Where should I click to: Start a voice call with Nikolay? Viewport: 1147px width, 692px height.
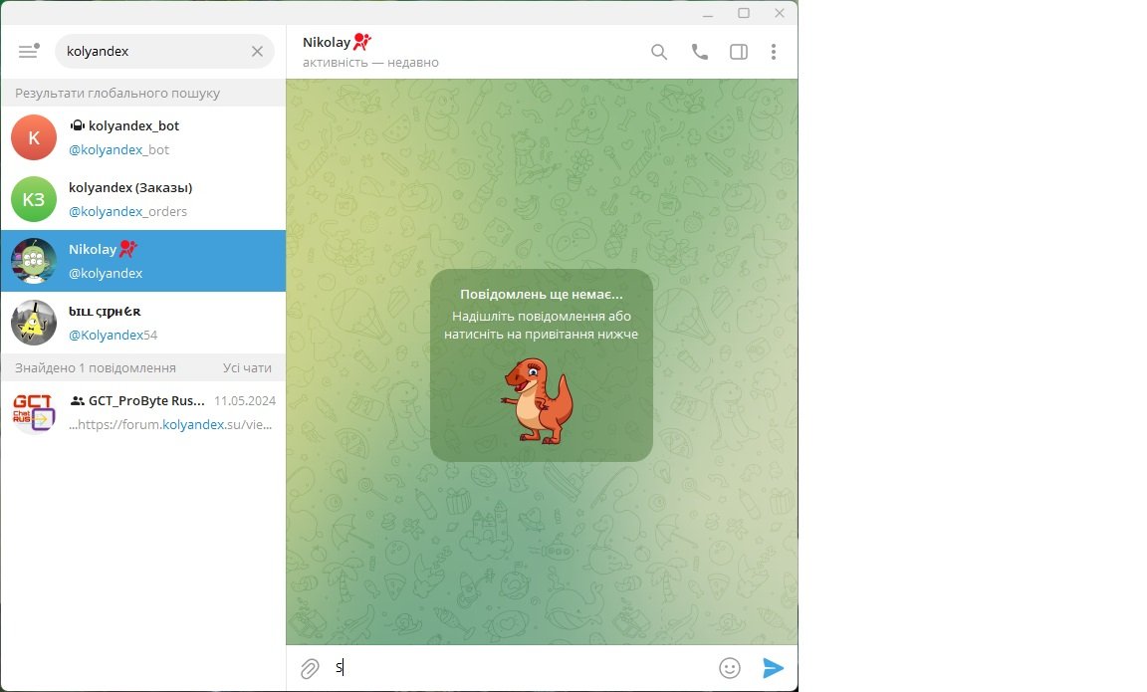[x=700, y=52]
